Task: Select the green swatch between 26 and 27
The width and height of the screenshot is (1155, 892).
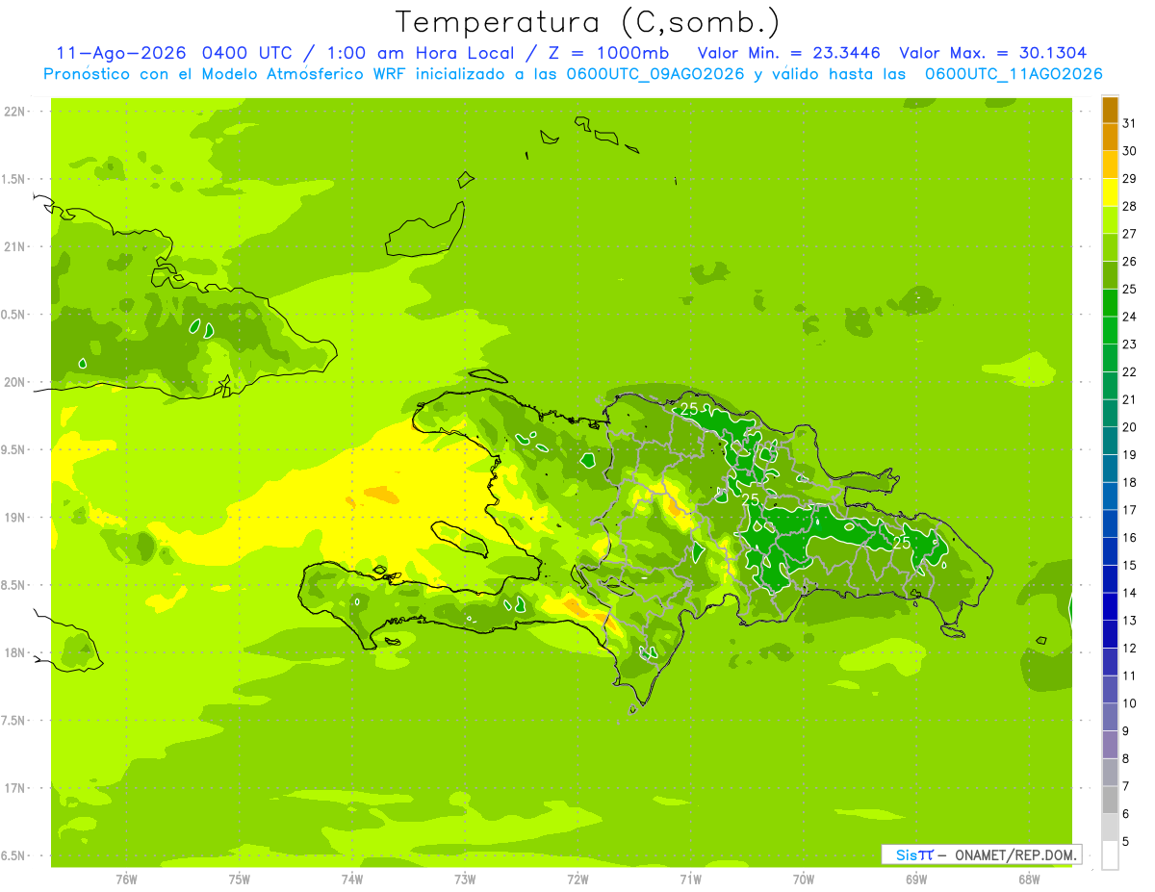Action: (1110, 248)
